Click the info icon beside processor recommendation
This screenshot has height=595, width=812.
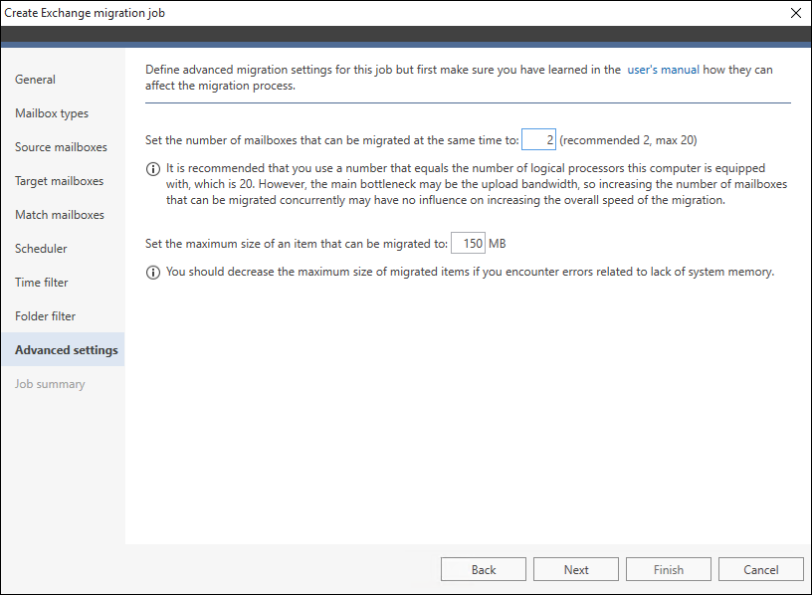tap(153, 169)
